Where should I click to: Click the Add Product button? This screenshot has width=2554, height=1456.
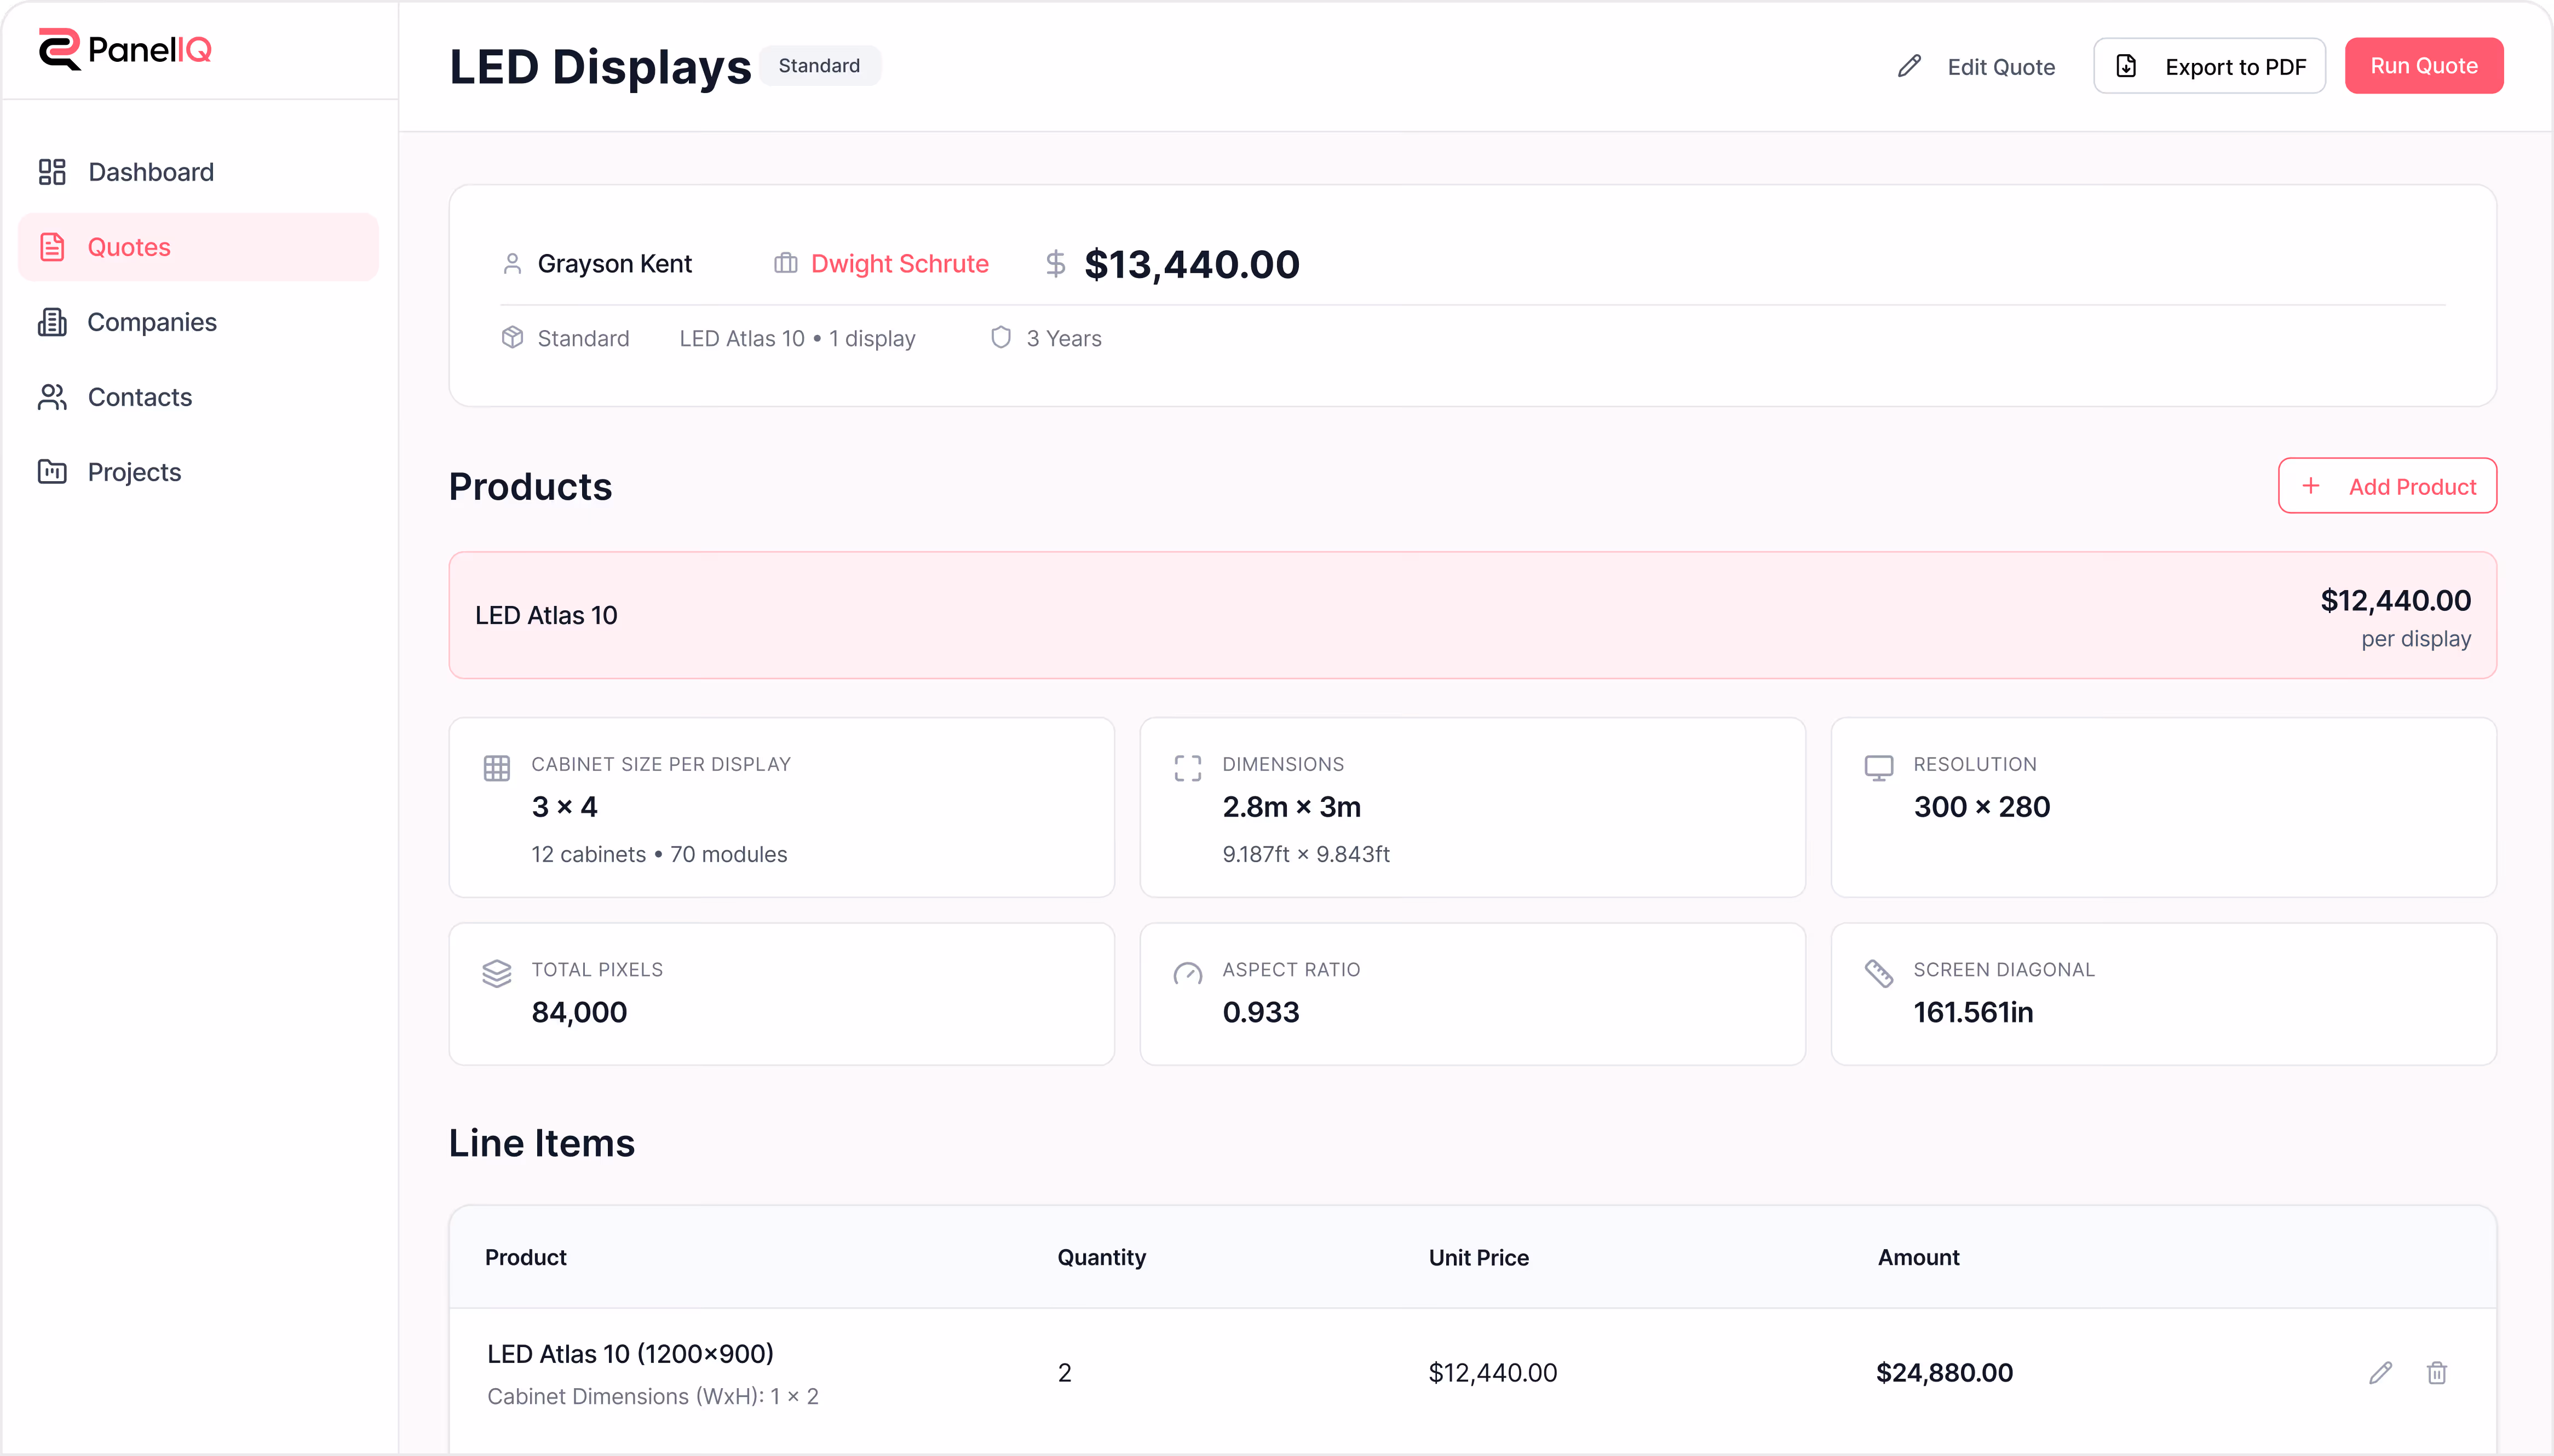pos(2387,486)
